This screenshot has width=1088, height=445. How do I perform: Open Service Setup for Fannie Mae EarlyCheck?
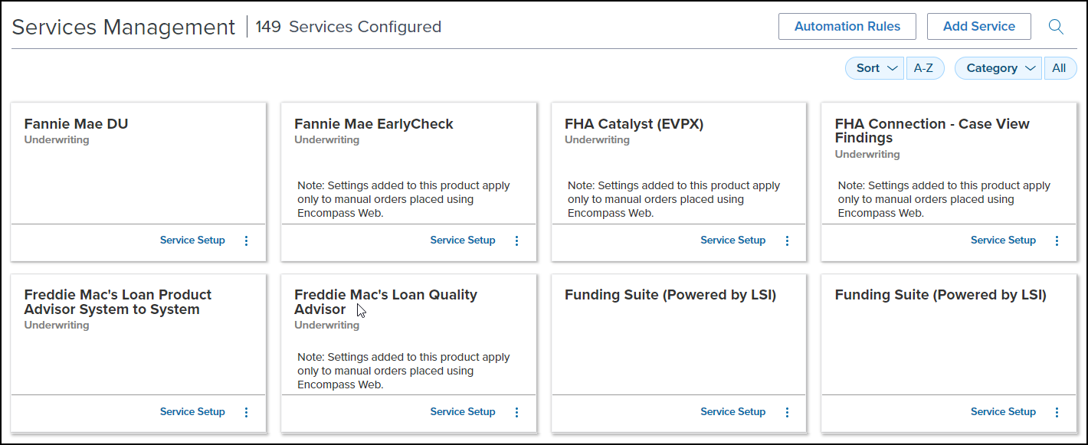point(463,240)
